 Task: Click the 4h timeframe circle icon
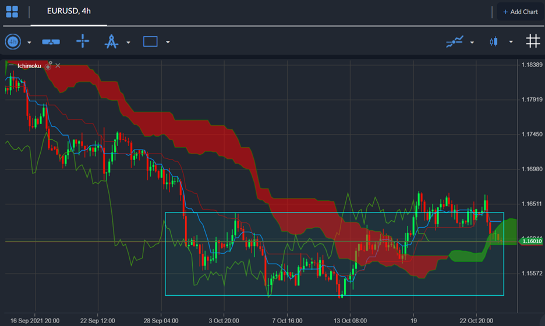pyautogui.click(x=13, y=42)
